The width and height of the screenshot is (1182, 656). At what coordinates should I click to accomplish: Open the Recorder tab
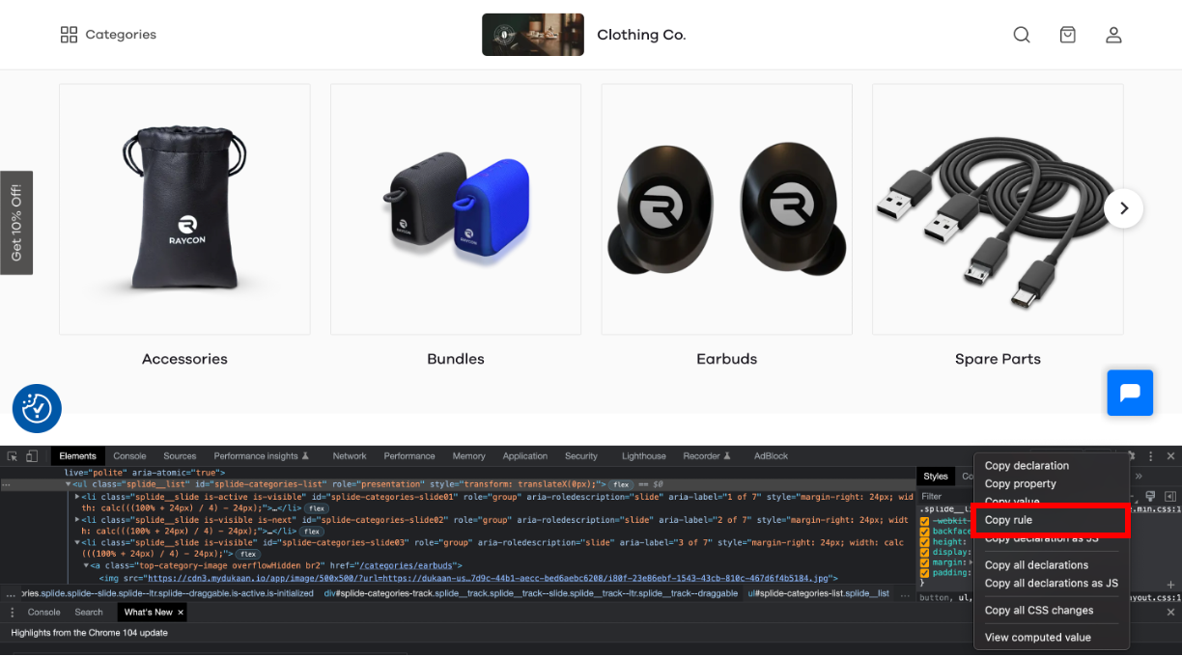707,456
